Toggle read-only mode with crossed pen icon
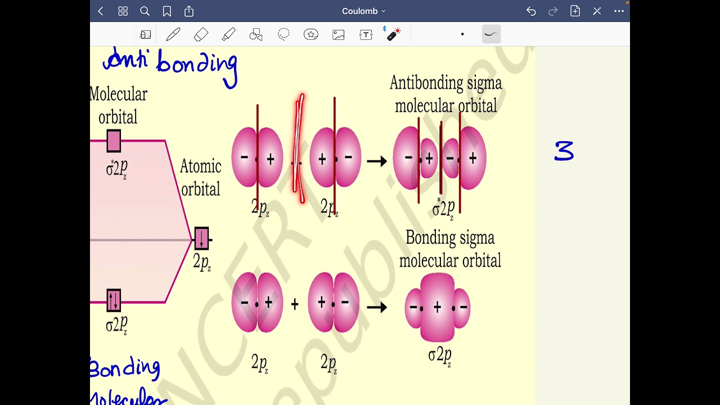This screenshot has height=405, width=720. click(x=597, y=11)
